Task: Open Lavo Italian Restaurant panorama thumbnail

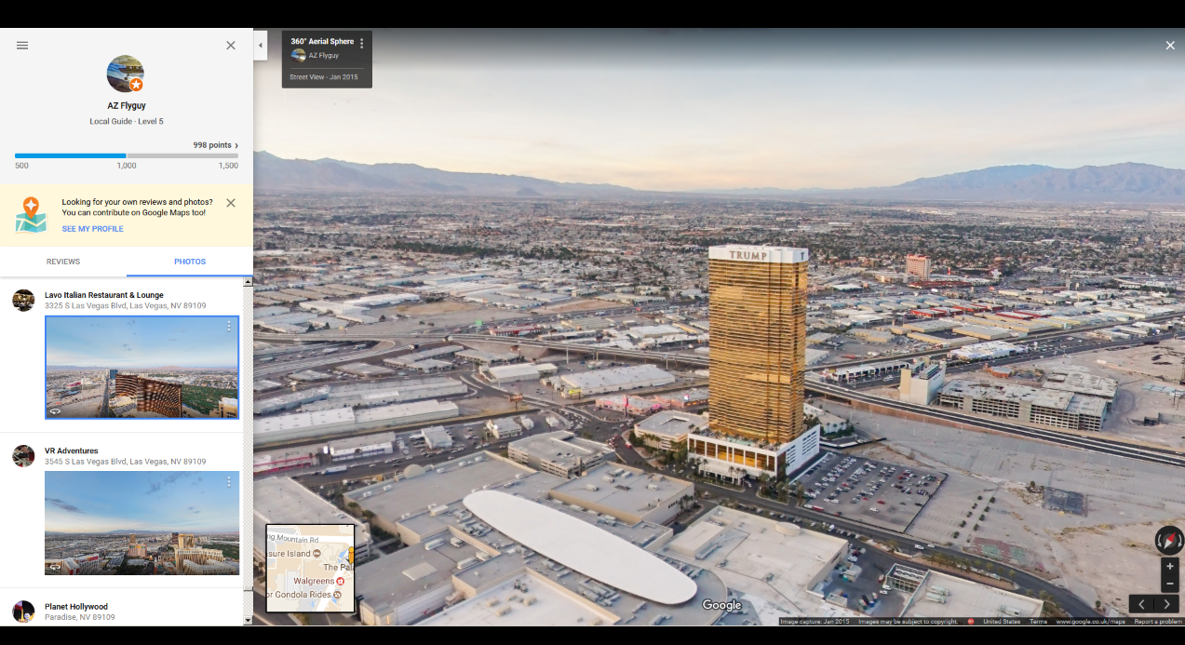Action: point(141,367)
